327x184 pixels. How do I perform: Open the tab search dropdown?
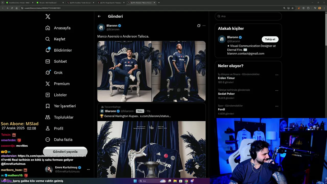click(2, 3)
